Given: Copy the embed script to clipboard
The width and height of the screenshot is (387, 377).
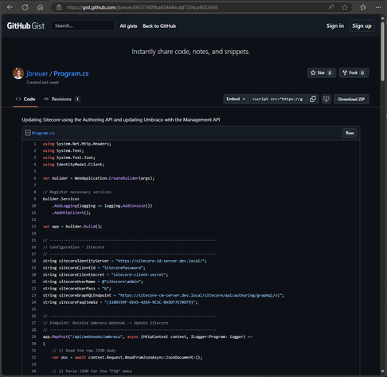Looking at the screenshot, I should pos(313,99).
